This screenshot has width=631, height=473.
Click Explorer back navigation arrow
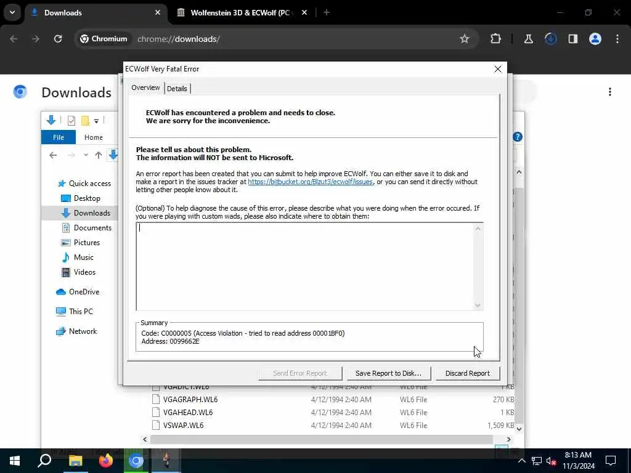coord(53,155)
